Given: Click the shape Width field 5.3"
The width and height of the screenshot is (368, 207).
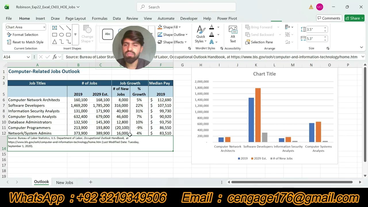Looking at the screenshot, I should pos(315,38).
